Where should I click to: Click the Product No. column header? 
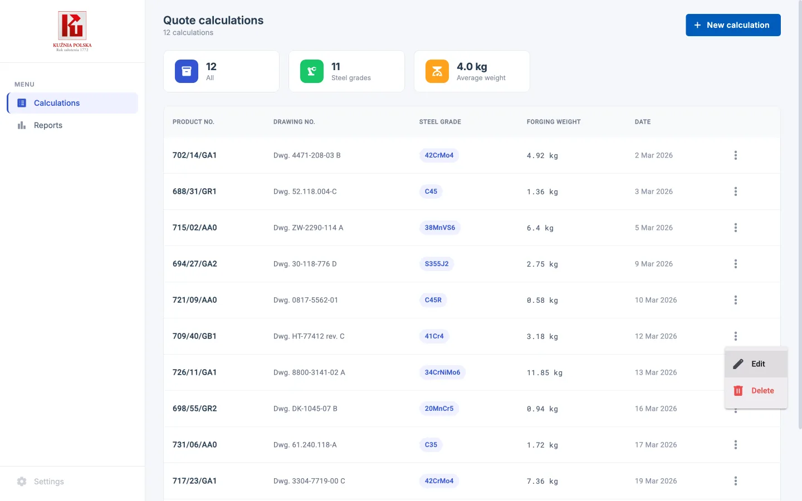(193, 122)
